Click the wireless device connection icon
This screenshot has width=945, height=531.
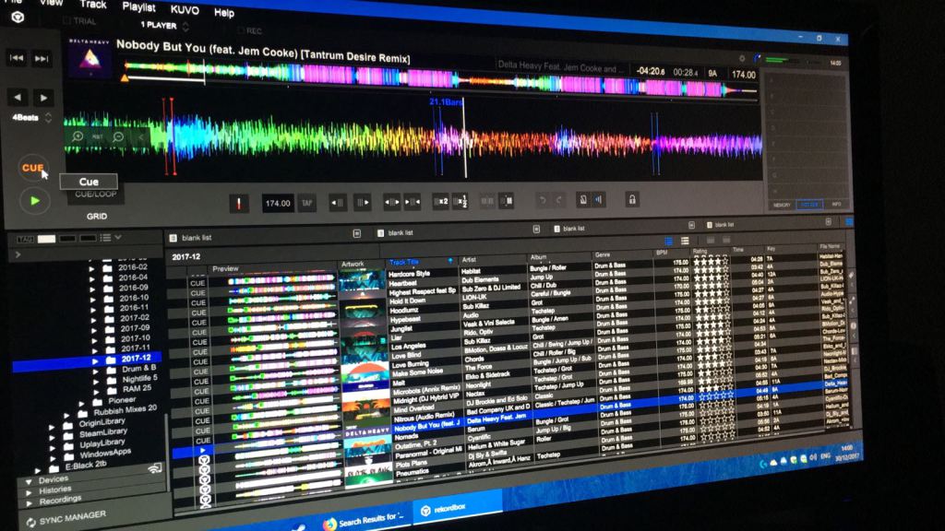[x=155, y=467]
